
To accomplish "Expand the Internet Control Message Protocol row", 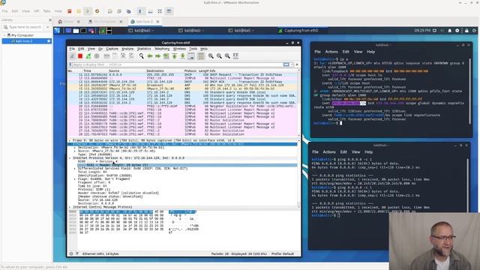I will (x=70, y=207).
